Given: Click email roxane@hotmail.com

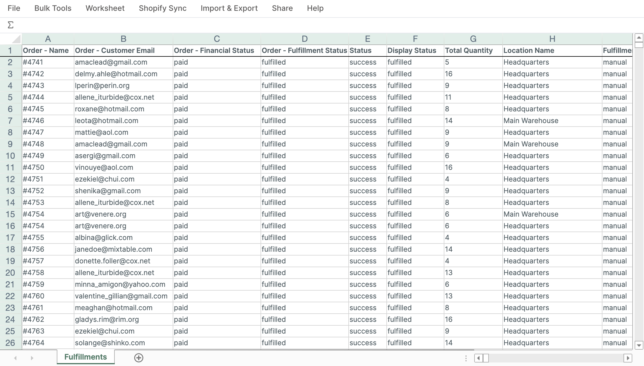Looking at the screenshot, I should pyautogui.click(x=123, y=109).
